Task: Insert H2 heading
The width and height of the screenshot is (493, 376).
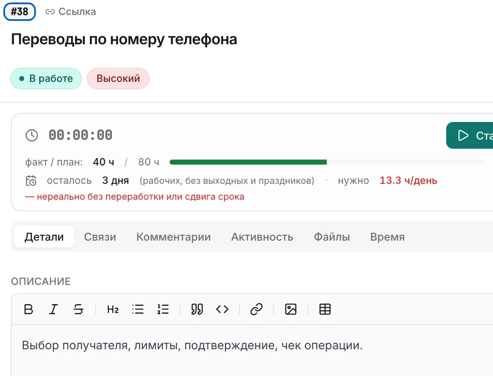Action: click(x=113, y=309)
